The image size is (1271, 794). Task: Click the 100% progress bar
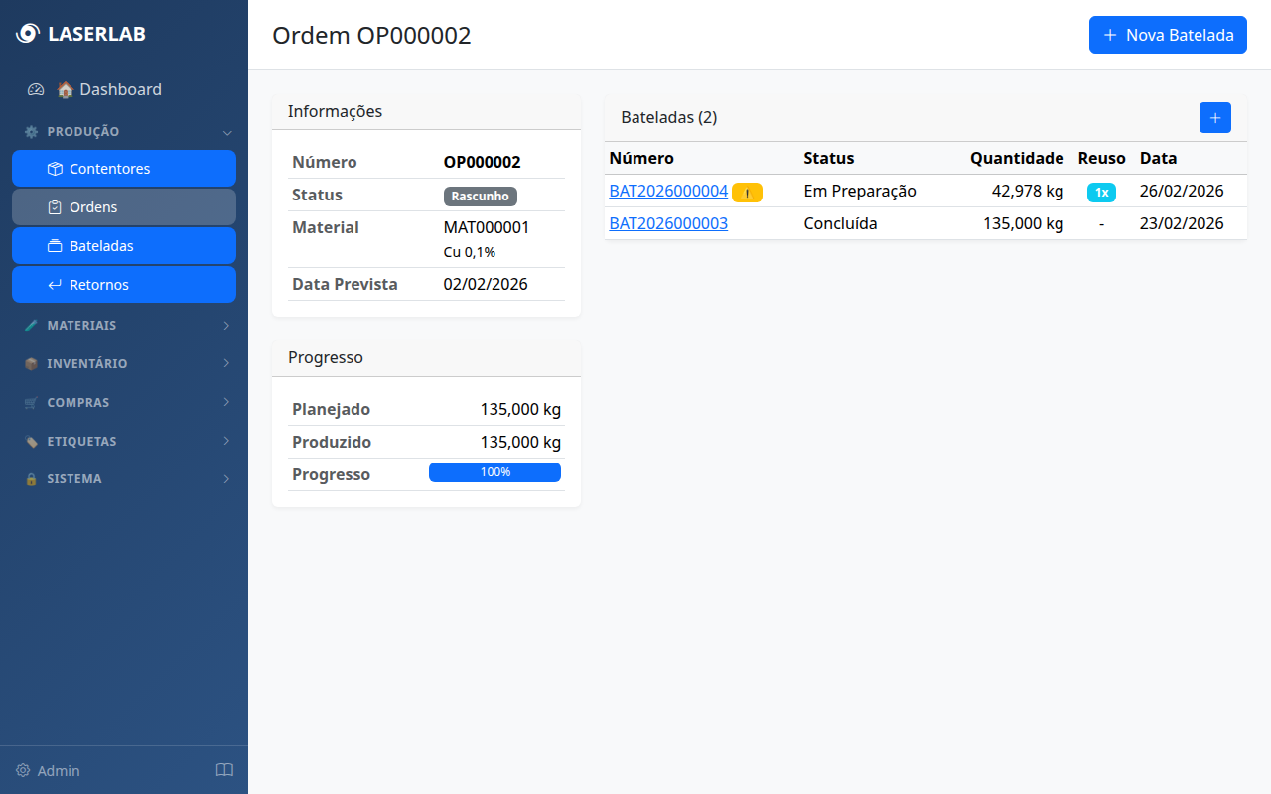494,472
